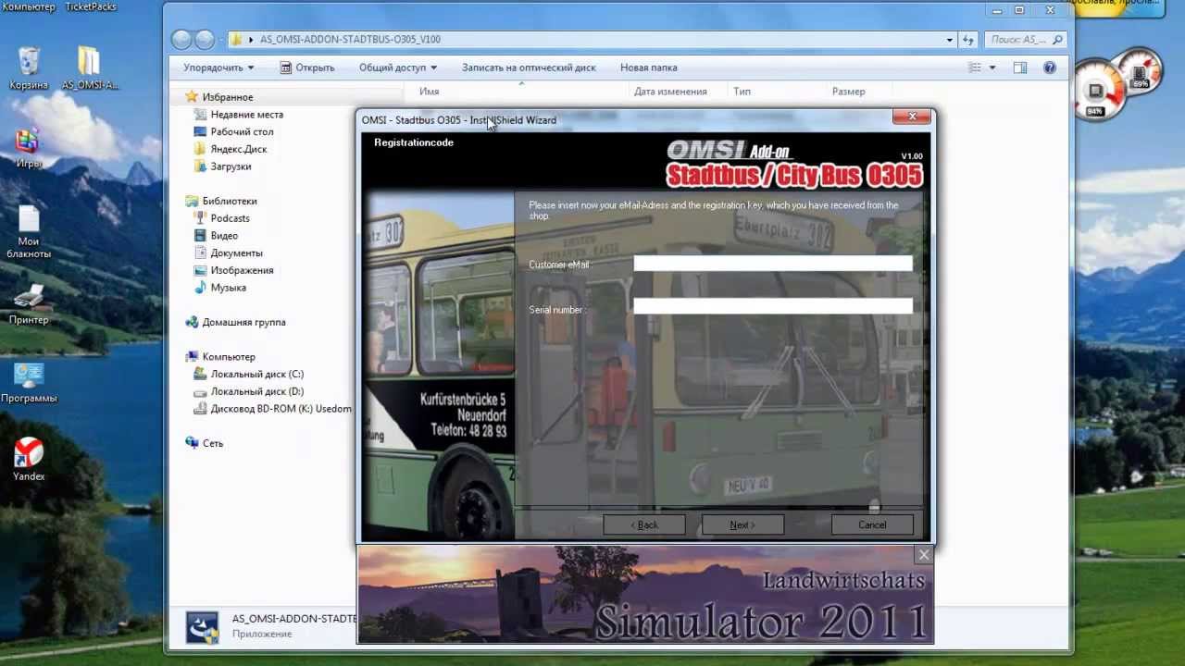
Task: Click the Customer eMail input field
Action: coord(773,264)
